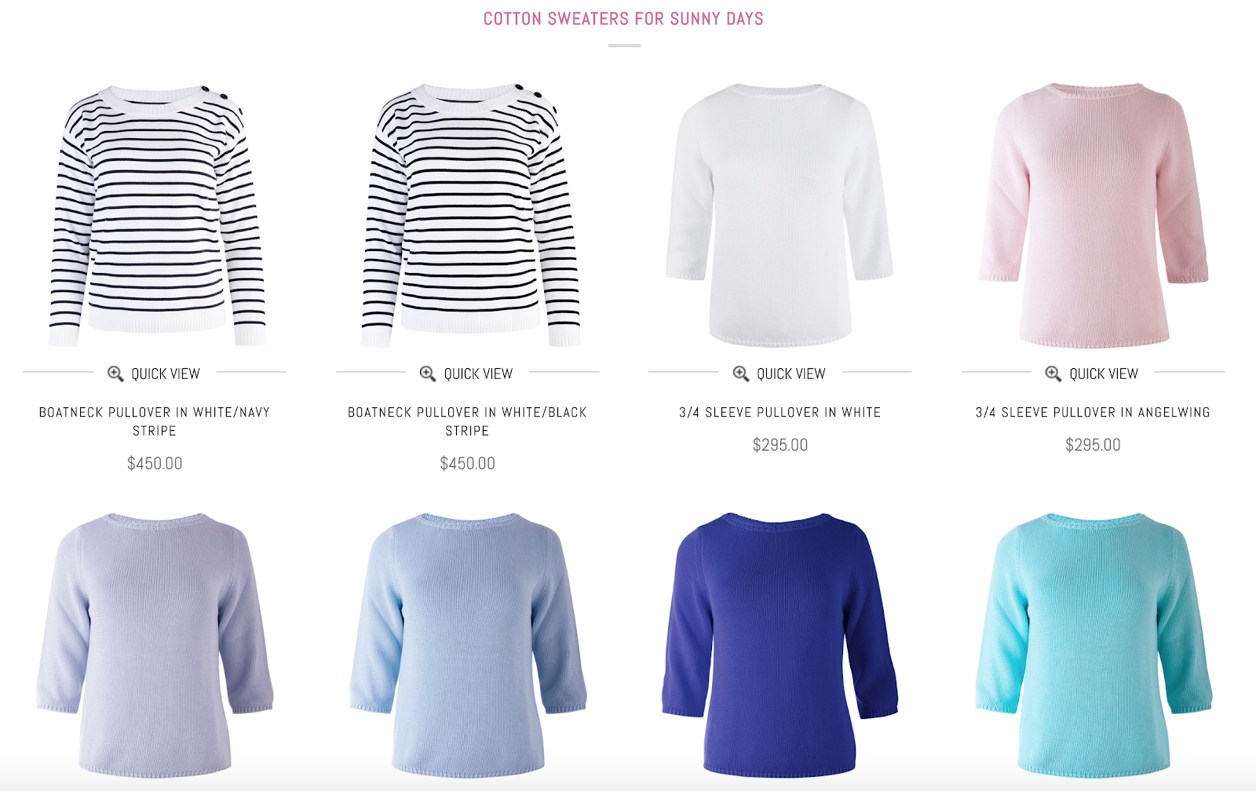Open Quick View text for Angelwing pullover
The width and height of the screenshot is (1256, 791).
(1104, 374)
